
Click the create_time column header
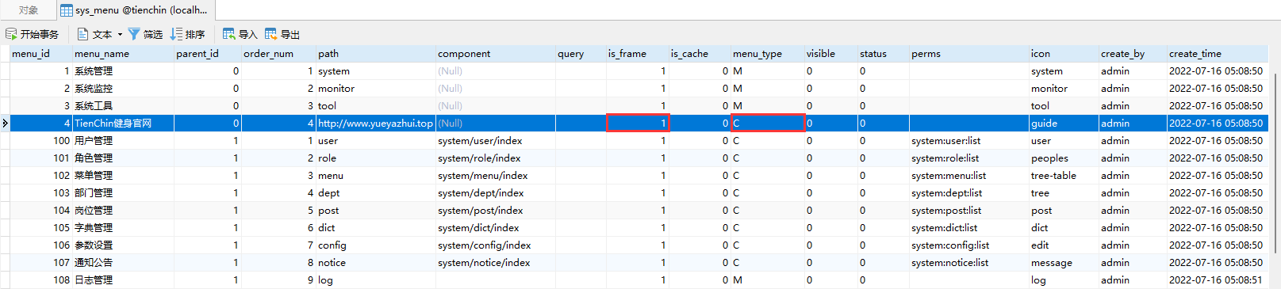[1218, 54]
